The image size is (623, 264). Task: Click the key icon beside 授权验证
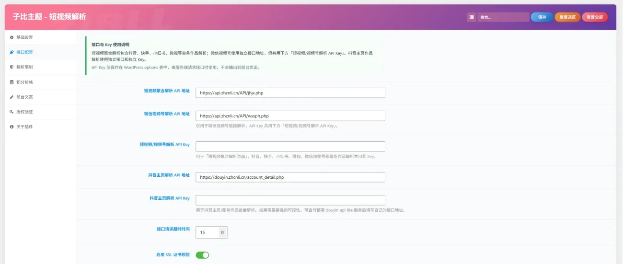(12, 112)
